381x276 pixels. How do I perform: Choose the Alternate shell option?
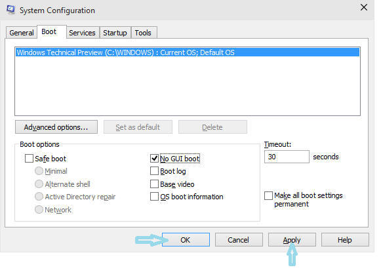point(39,184)
